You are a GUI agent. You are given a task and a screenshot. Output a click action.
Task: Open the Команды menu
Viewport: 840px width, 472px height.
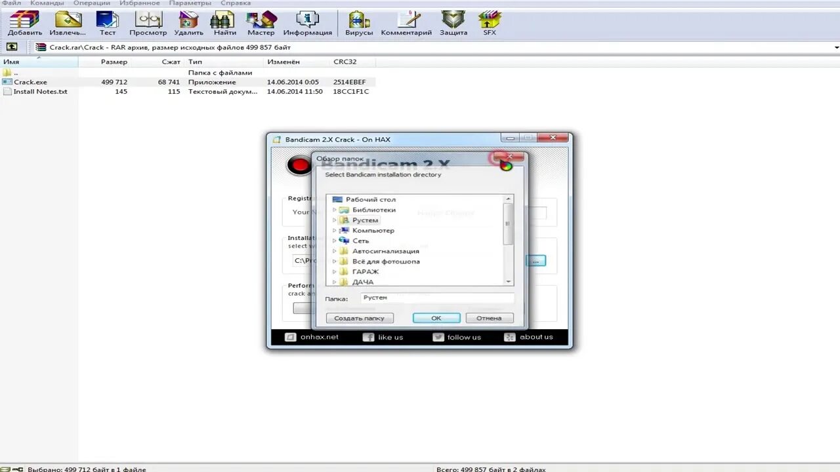point(47,3)
